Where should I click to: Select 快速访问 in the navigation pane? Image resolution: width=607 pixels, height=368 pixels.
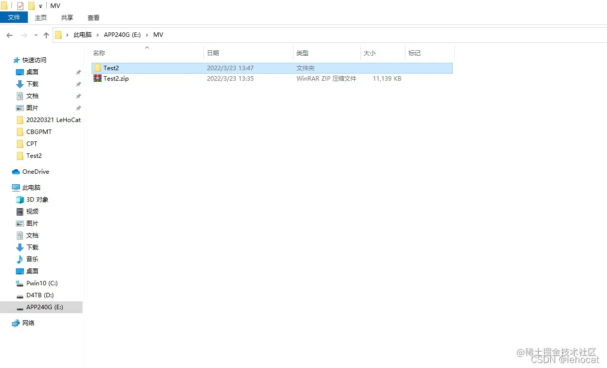[x=34, y=60]
